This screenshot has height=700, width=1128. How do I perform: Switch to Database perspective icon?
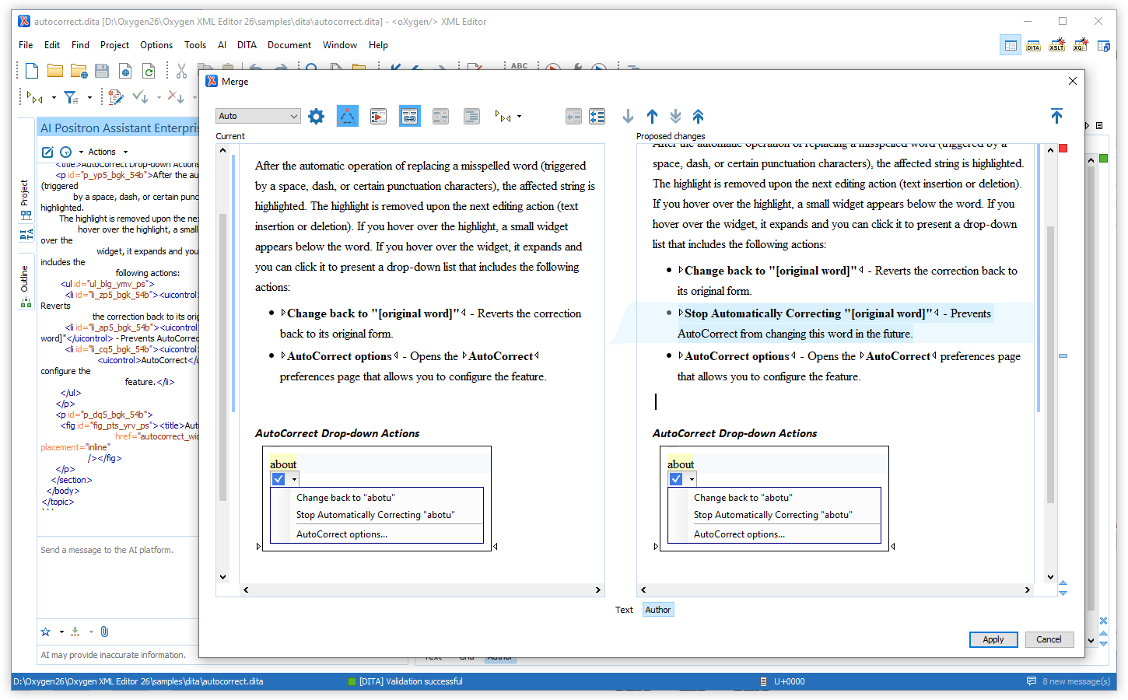coord(1104,46)
